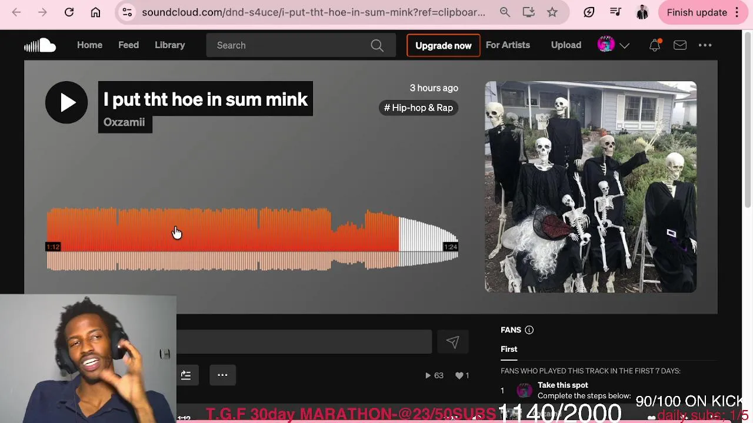Click 'Take this spot' text
Viewport: 753px width, 423px height.
[563, 385]
